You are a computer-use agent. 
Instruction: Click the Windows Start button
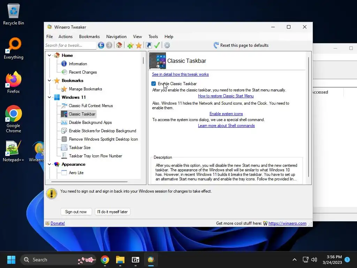[x=11, y=260]
